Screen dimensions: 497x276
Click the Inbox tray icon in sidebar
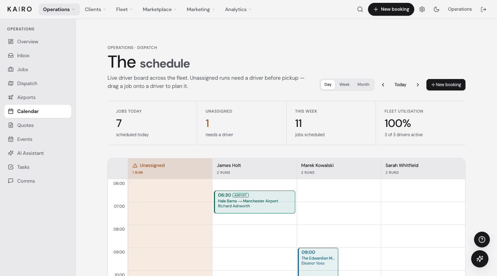pos(11,55)
